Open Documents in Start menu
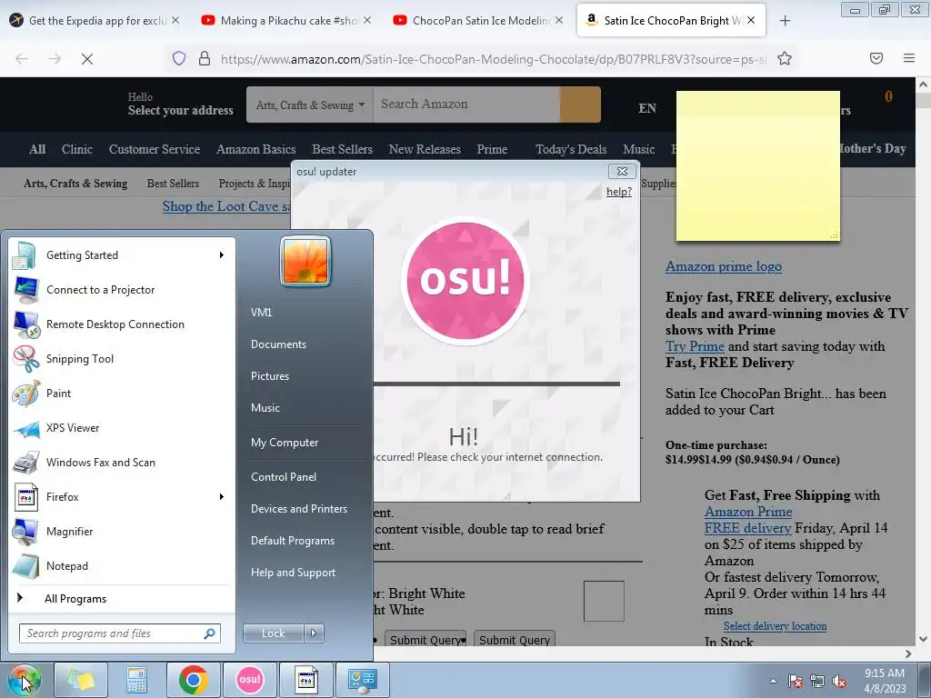The image size is (931, 698). point(278,344)
